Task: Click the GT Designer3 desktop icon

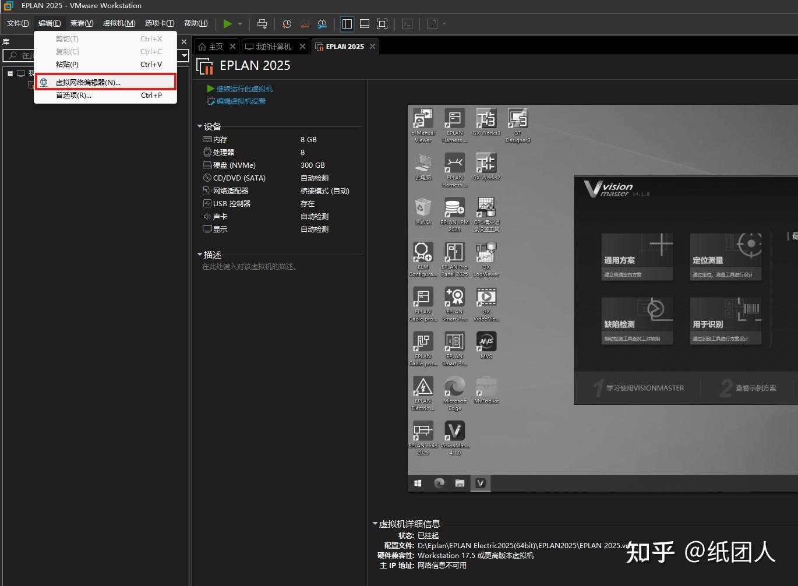Action: click(518, 125)
